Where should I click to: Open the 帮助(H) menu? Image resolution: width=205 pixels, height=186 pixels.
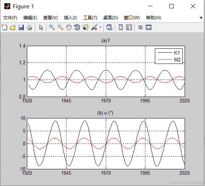point(153,18)
